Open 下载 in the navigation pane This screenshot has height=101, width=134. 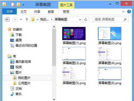click(x=19, y=35)
